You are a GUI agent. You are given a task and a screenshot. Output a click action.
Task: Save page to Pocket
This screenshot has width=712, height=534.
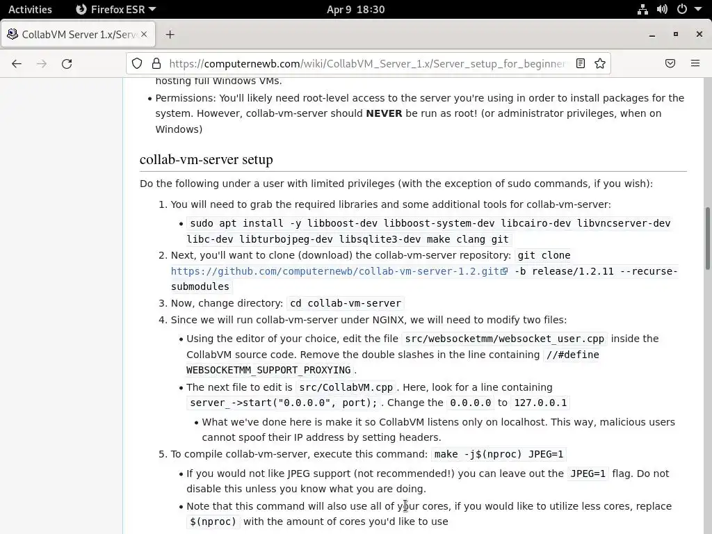pos(670,63)
